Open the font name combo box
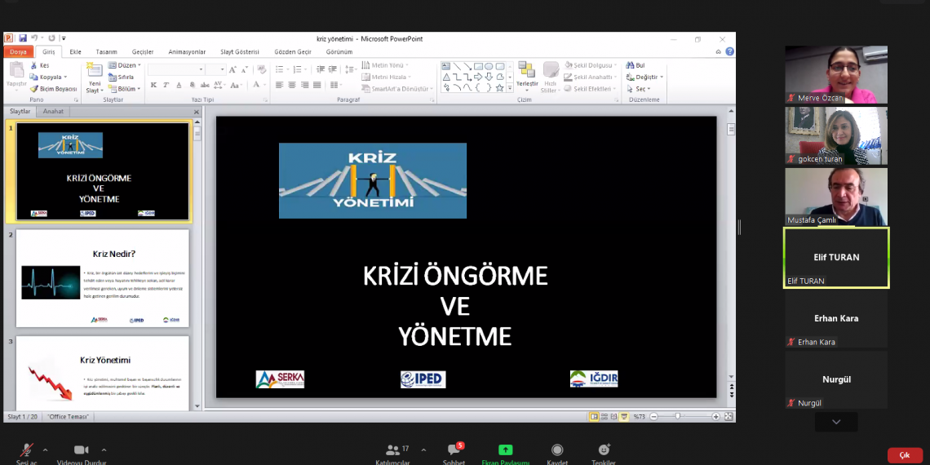This screenshot has width=930, height=465. (x=175, y=69)
